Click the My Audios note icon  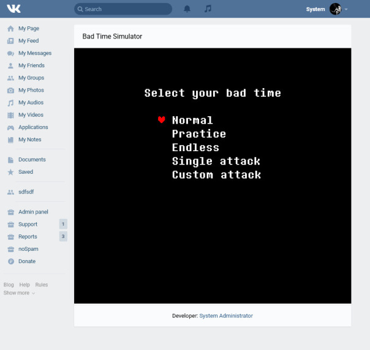click(10, 103)
